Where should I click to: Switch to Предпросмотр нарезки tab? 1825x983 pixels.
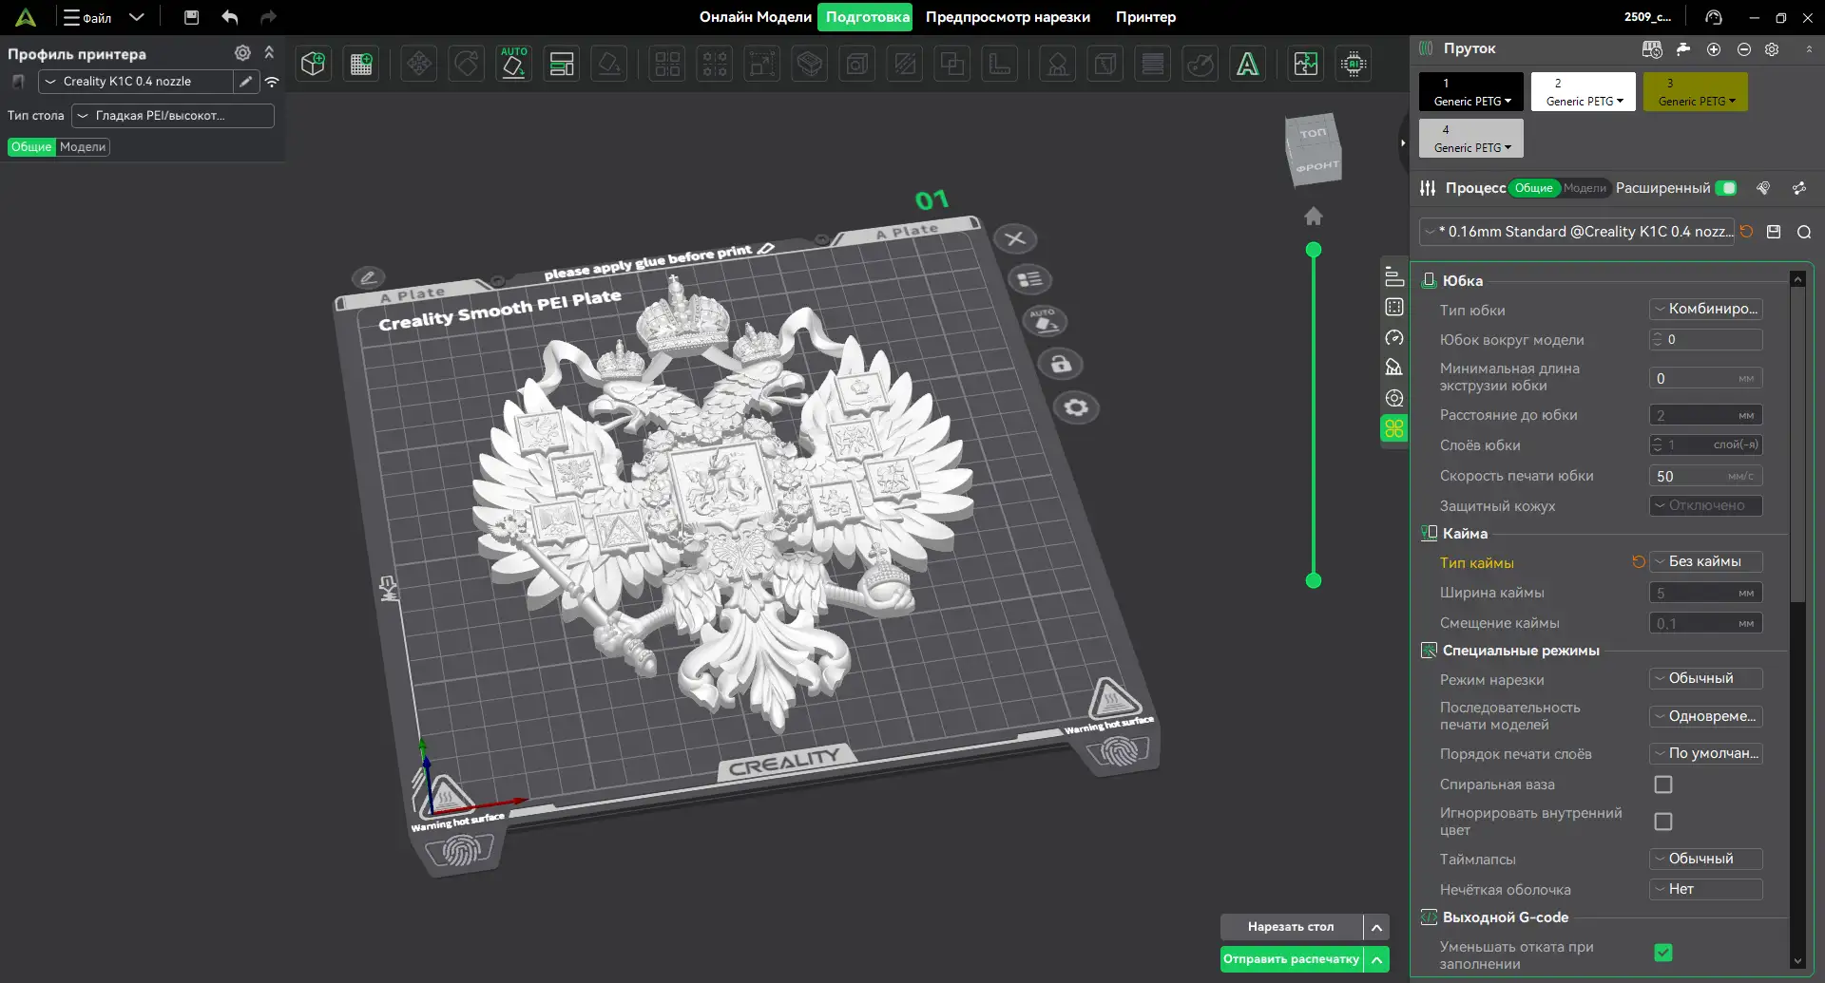pos(1008,17)
